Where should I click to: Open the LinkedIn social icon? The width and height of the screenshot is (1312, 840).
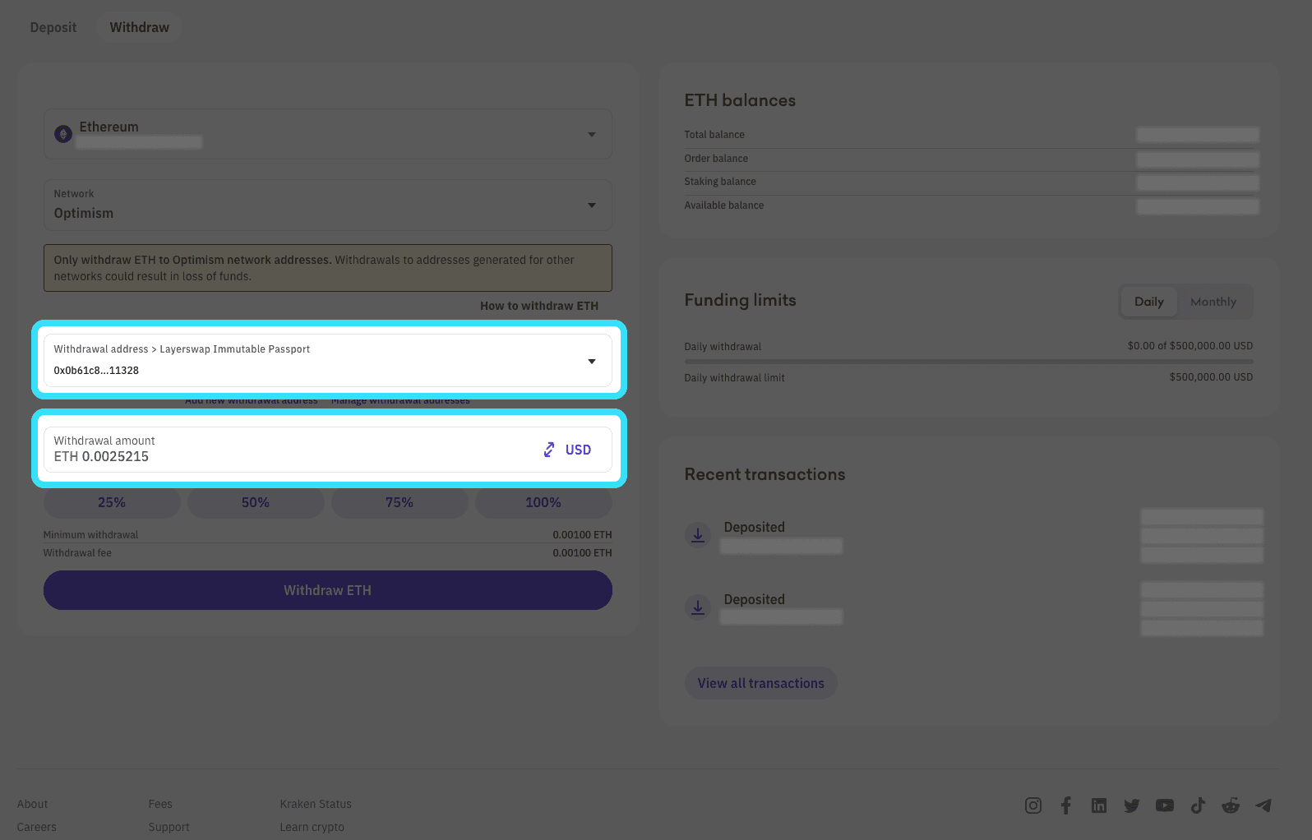tap(1099, 805)
